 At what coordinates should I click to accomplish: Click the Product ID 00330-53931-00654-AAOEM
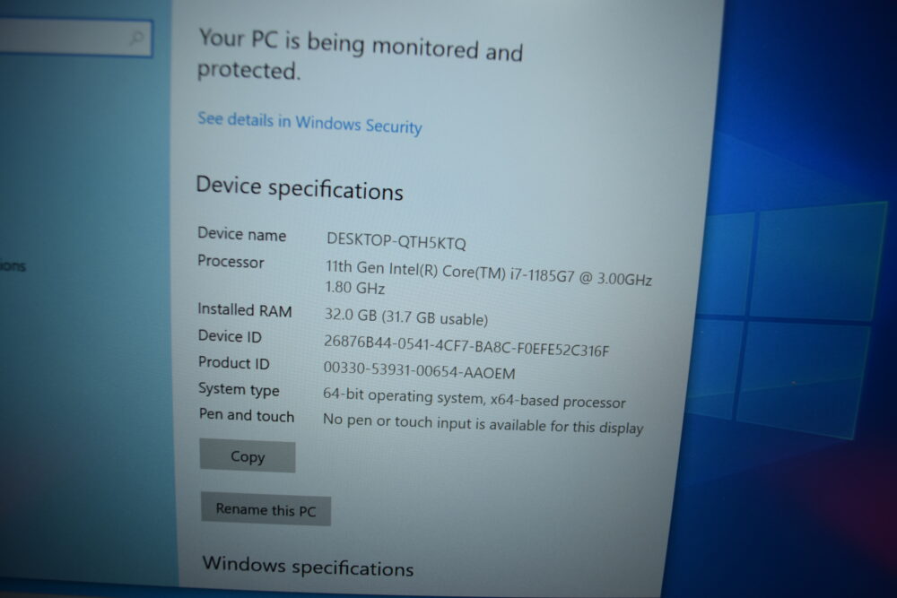click(x=419, y=370)
